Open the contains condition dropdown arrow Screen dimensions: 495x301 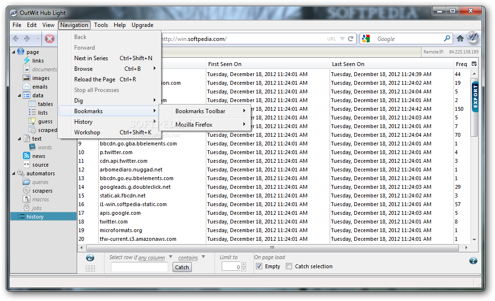pyautogui.click(x=203, y=257)
